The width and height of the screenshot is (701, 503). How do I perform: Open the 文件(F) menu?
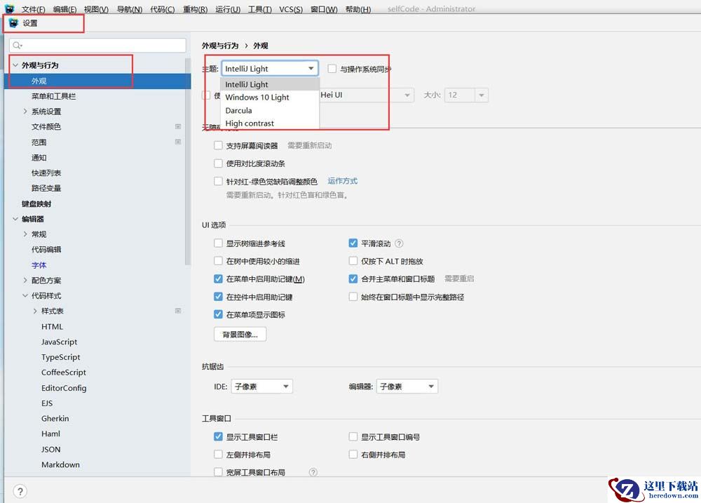click(x=33, y=9)
